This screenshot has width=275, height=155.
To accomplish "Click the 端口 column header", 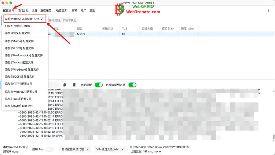I will 87,29.
